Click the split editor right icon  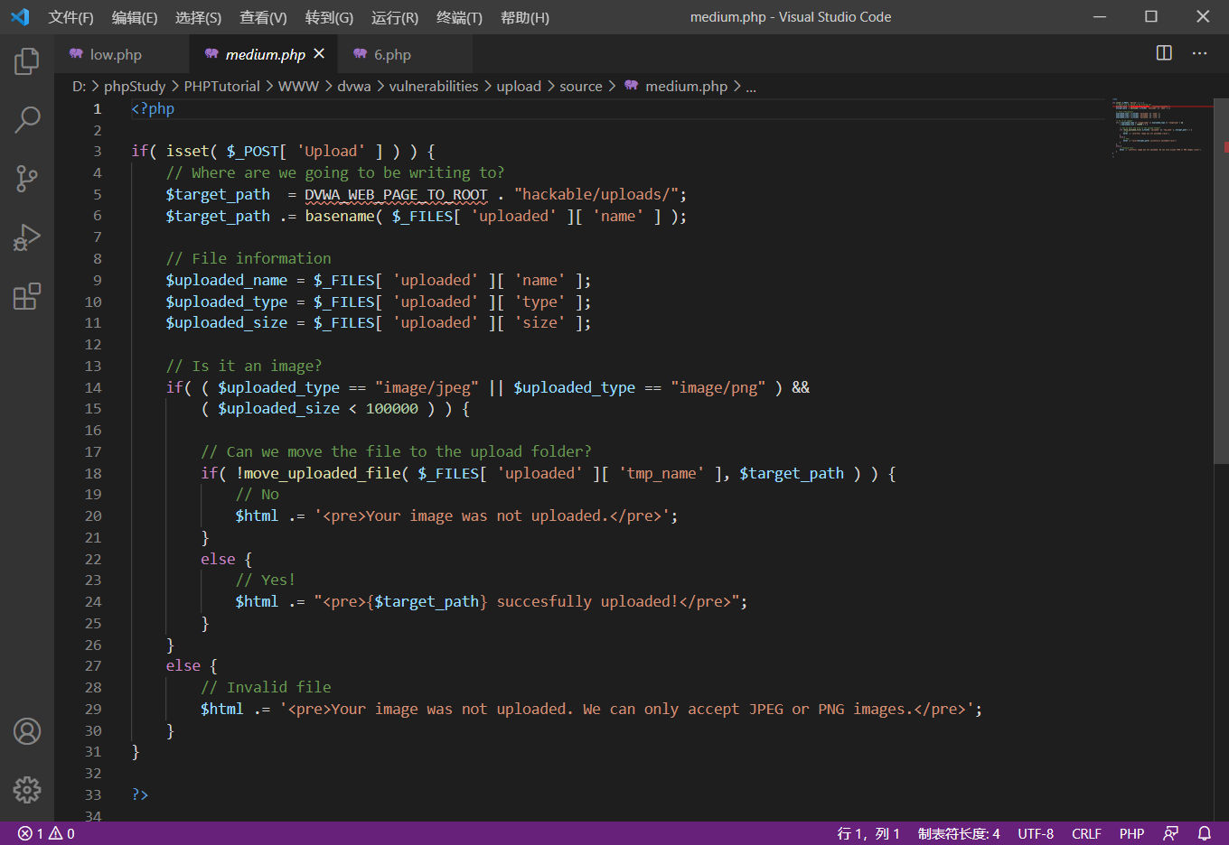1164,53
